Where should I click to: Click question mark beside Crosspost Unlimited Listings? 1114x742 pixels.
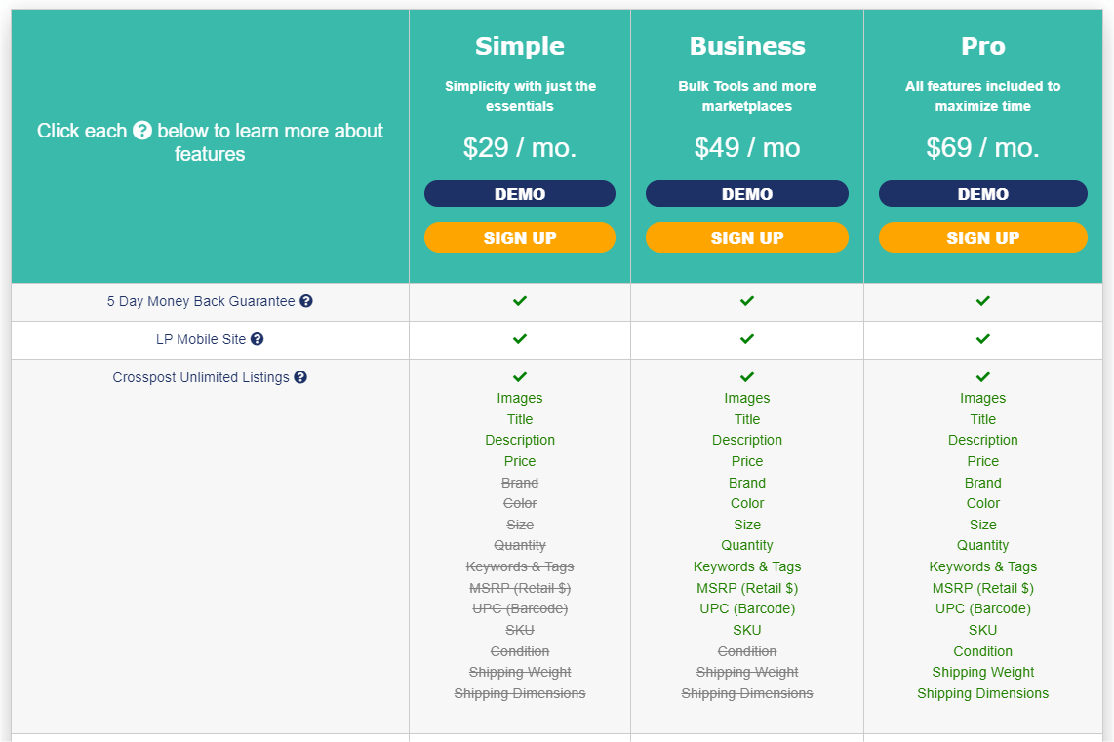point(300,377)
